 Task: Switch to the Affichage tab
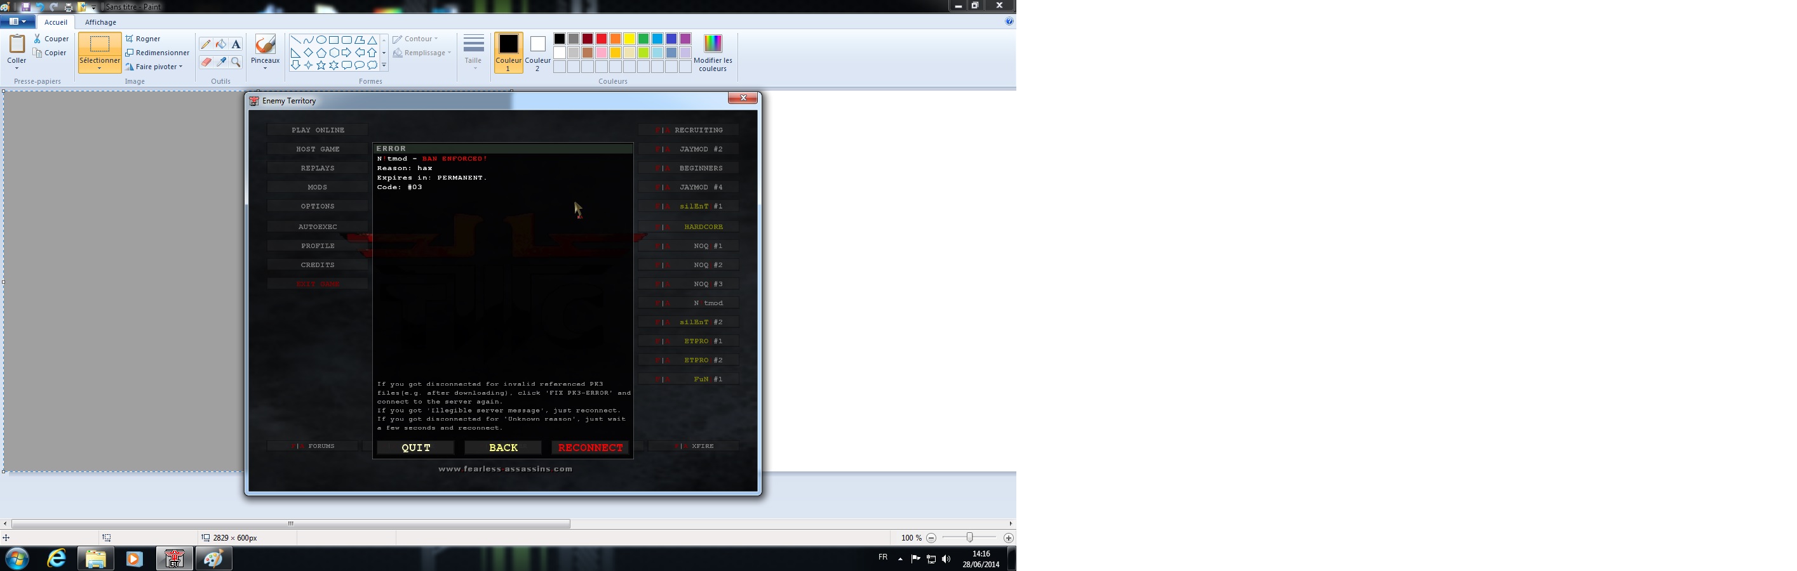(100, 22)
